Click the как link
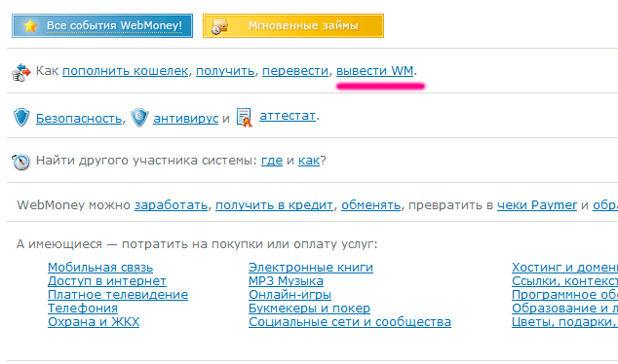This screenshot has height=364, width=618. [x=309, y=161]
